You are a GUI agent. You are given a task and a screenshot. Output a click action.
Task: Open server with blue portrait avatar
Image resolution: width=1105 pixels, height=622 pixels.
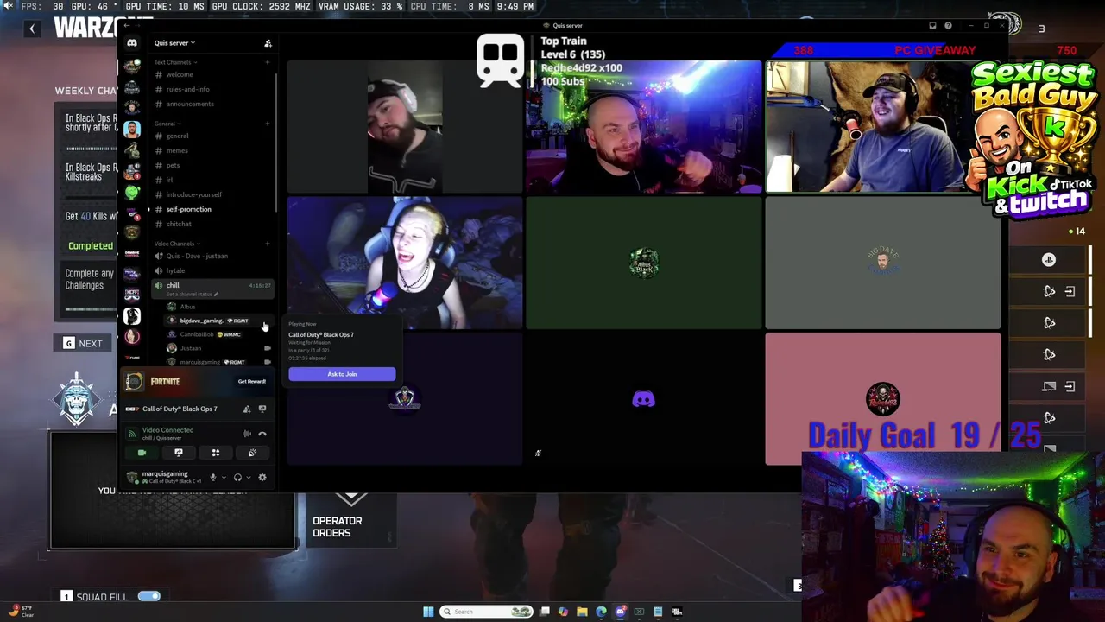click(132, 129)
